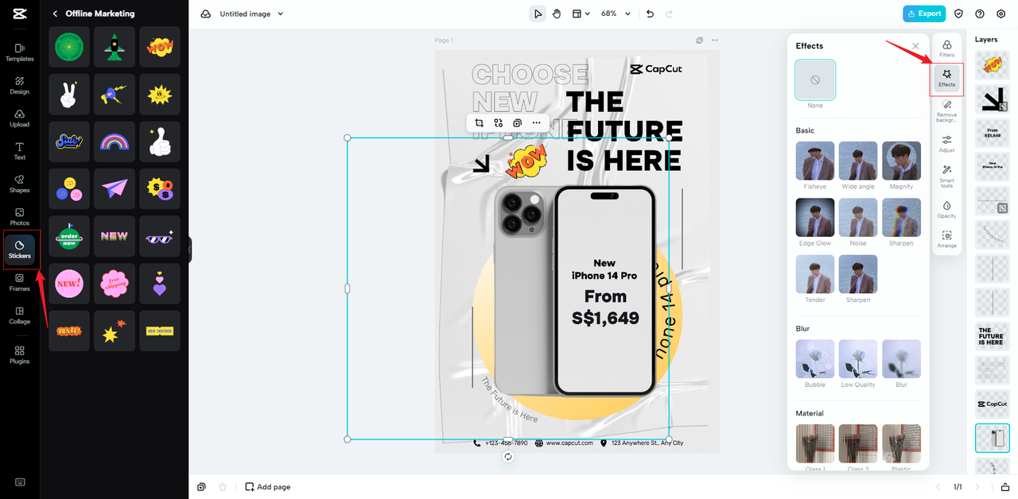Select the phone image layer thumbnail

992,438
